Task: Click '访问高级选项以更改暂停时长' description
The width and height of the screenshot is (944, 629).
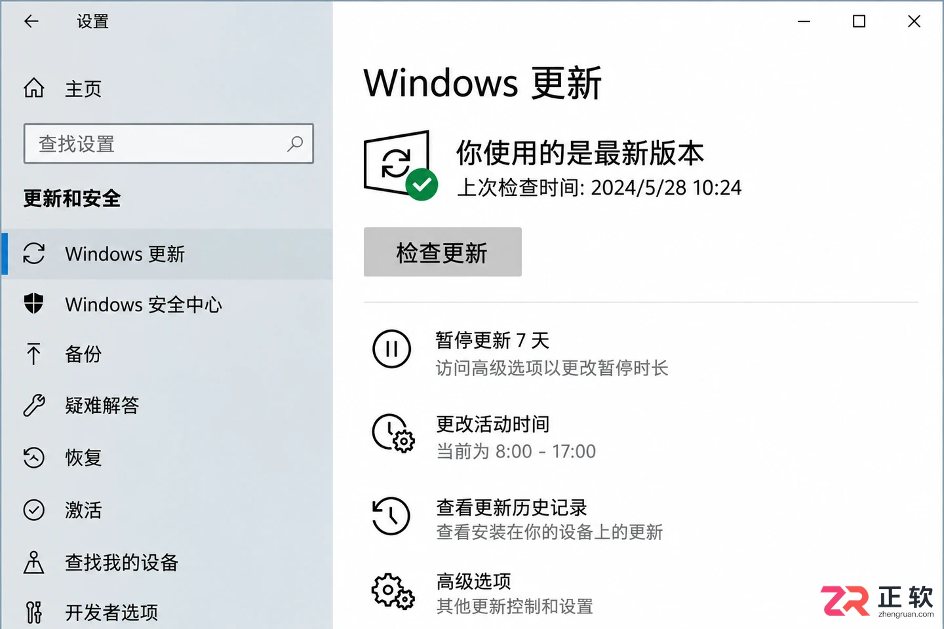Action: 552,368
